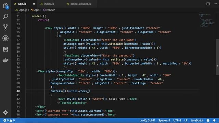Image resolution: width=219 pixels, height=123 pixels.
Task: Click line number 35 in gutter
Action: click(x=18, y=71)
